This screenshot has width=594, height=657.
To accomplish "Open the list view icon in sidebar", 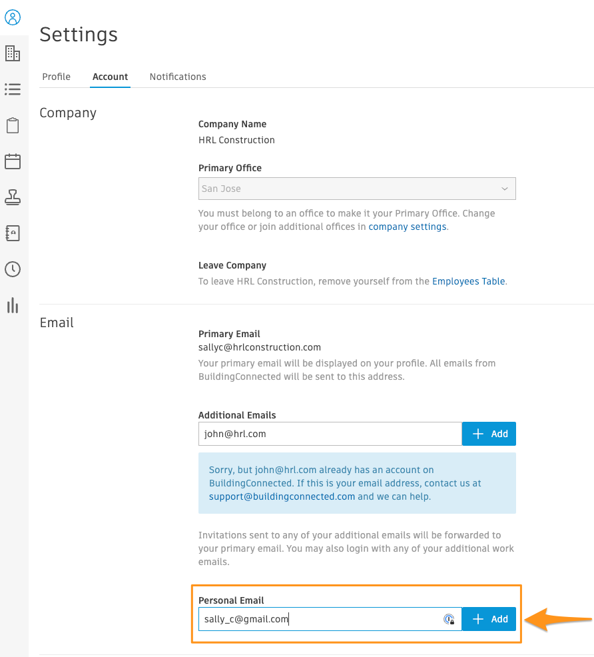I will click(x=13, y=89).
